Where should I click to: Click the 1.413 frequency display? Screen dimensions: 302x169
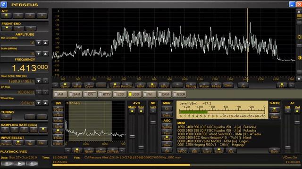(x=30, y=68)
